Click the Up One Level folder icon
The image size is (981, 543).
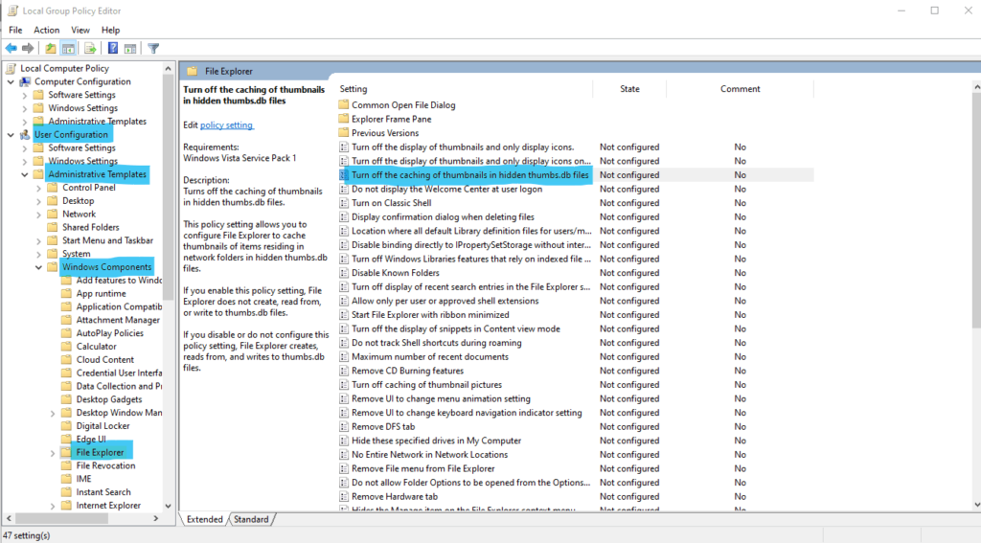pyautogui.click(x=51, y=49)
